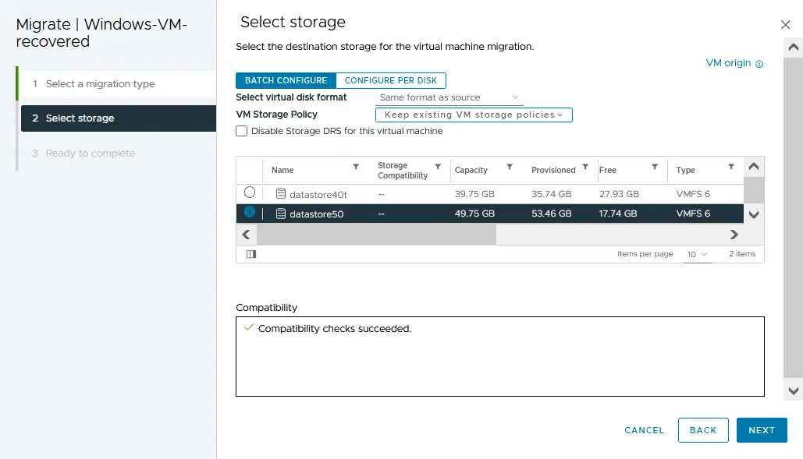The image size is (803, 459).
Task: Click dialog scrollbar up arrow
Action: pyautogui.click(x=794, y=47)
